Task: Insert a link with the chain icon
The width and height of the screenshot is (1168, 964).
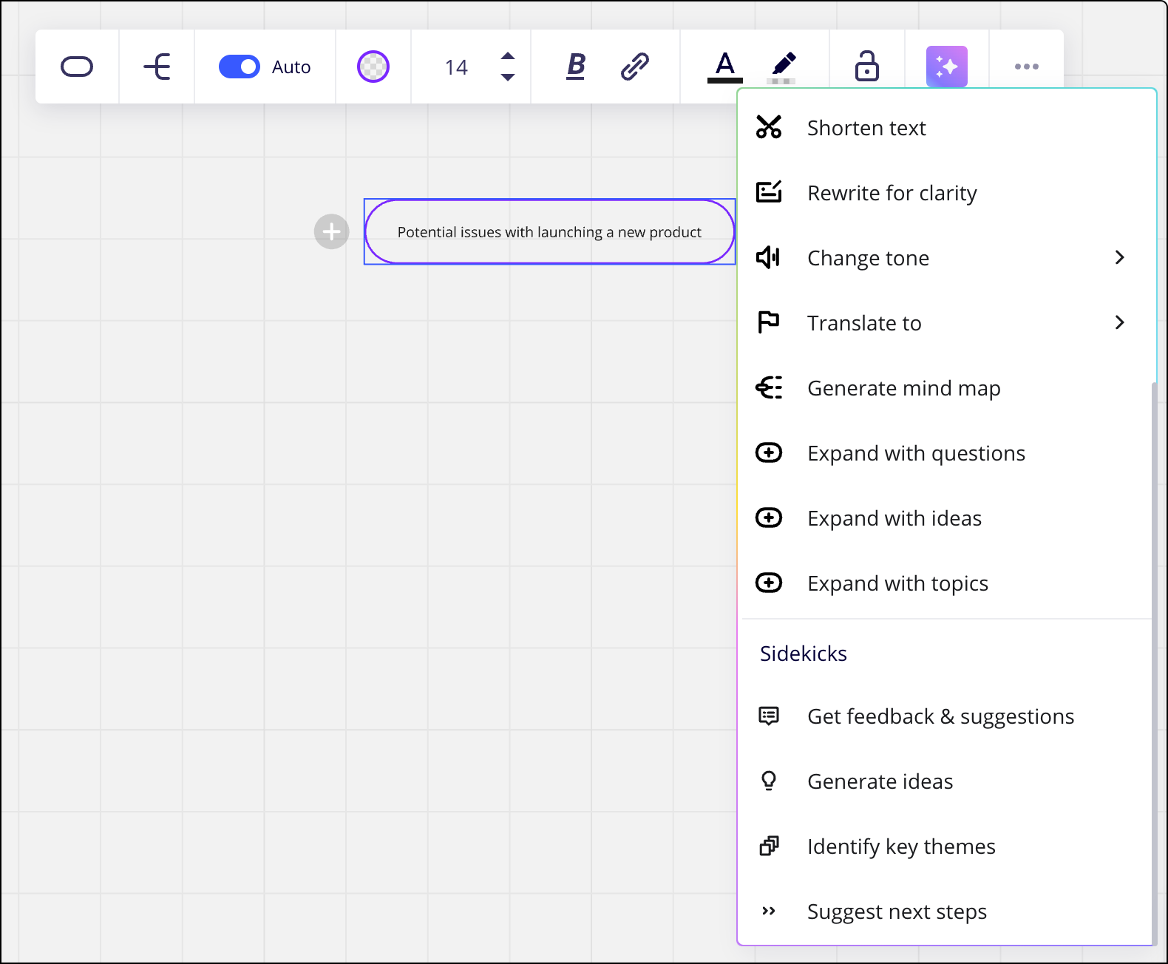Action: [x=634, y=67]
